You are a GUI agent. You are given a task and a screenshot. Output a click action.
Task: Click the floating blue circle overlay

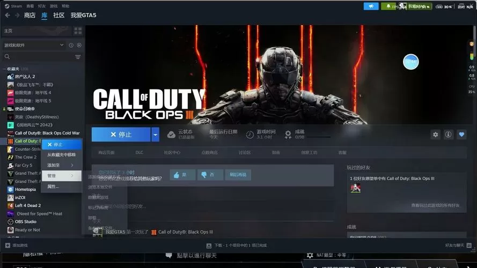410,62
